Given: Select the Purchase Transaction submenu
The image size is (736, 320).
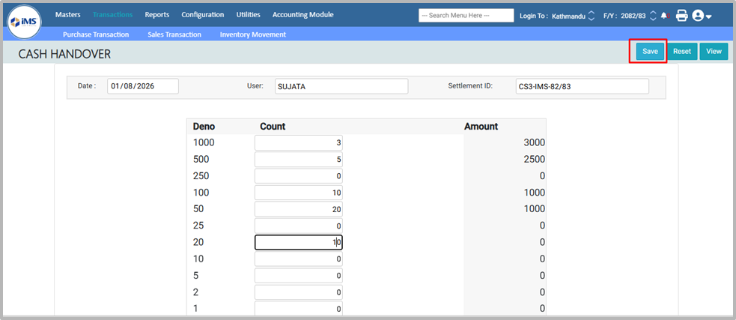Looking at the screenshot, I should (96, 34).
